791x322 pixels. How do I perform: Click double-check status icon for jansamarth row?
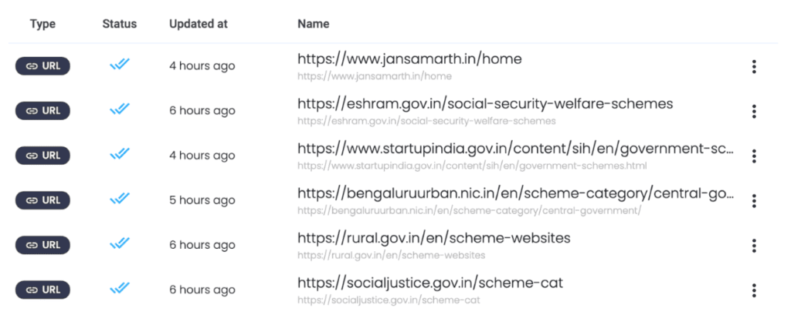119,65
